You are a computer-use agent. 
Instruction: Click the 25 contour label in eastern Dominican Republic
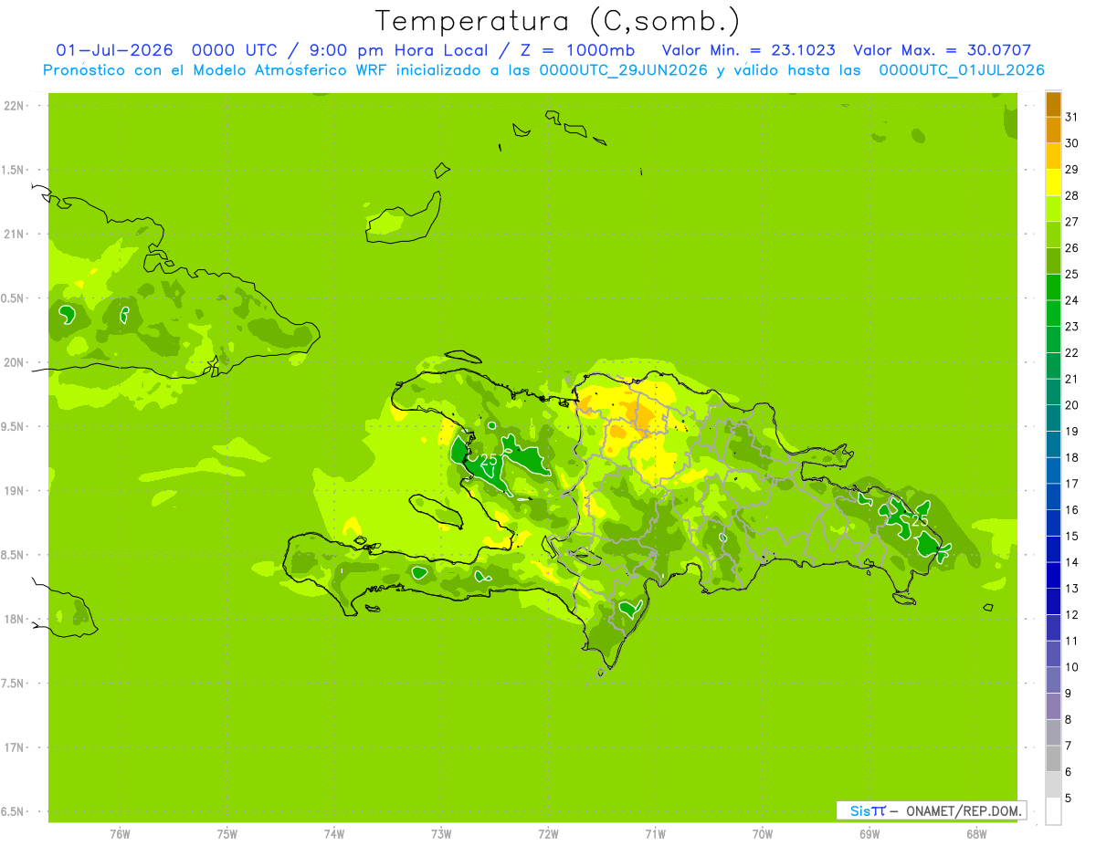(x=919, y=520)
